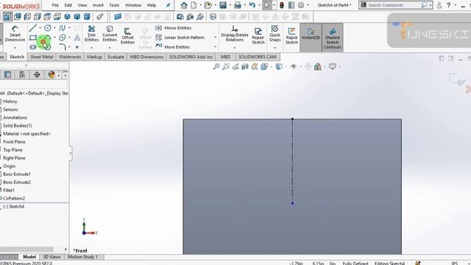Exit sketch via confirmation corner icon

(x=457, y=80)
